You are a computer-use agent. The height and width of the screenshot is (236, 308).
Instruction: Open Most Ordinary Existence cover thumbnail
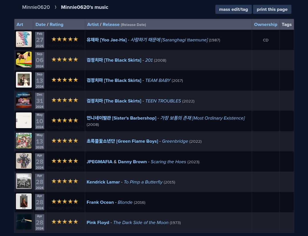[x=24, y=120]
